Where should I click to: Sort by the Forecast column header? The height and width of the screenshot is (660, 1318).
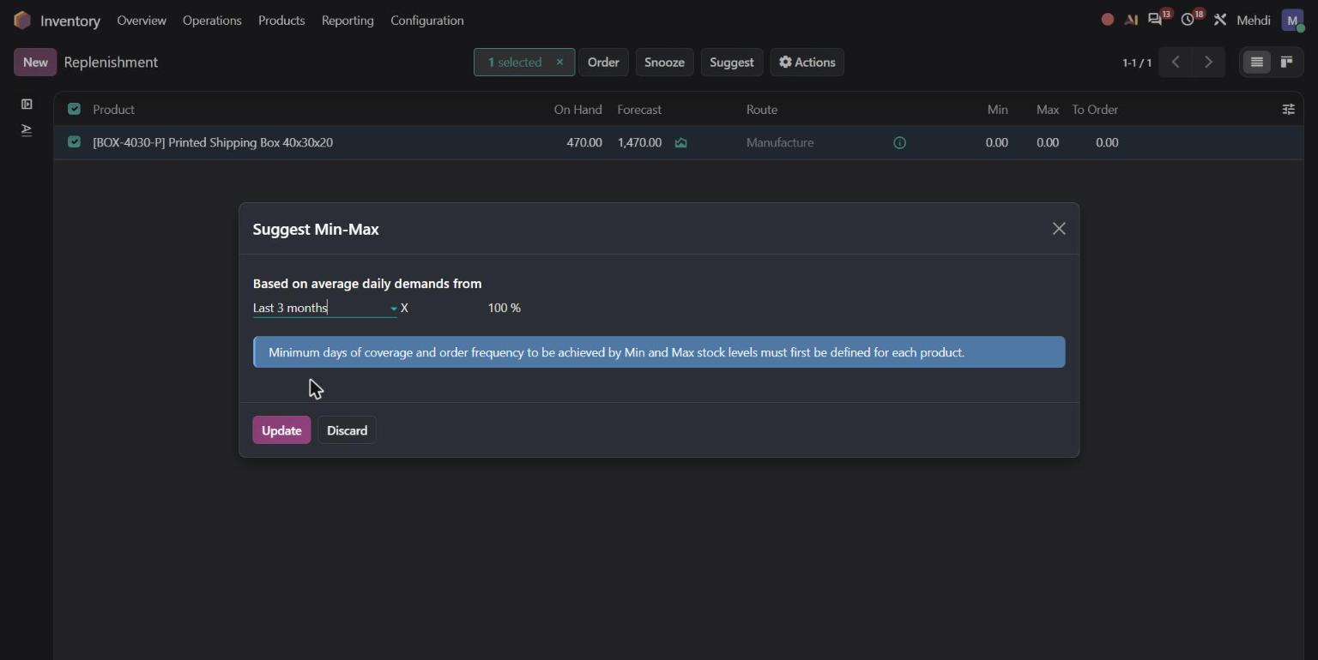pos(639,109)
